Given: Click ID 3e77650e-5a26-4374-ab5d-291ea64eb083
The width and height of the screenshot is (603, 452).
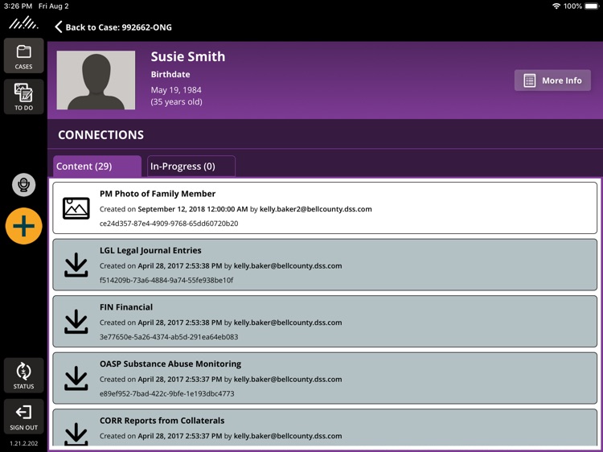Looking at the screenshot, I should (x=169, y=337).
